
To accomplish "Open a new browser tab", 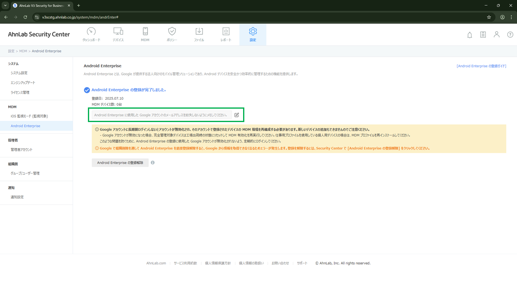I will click(79, 6).
